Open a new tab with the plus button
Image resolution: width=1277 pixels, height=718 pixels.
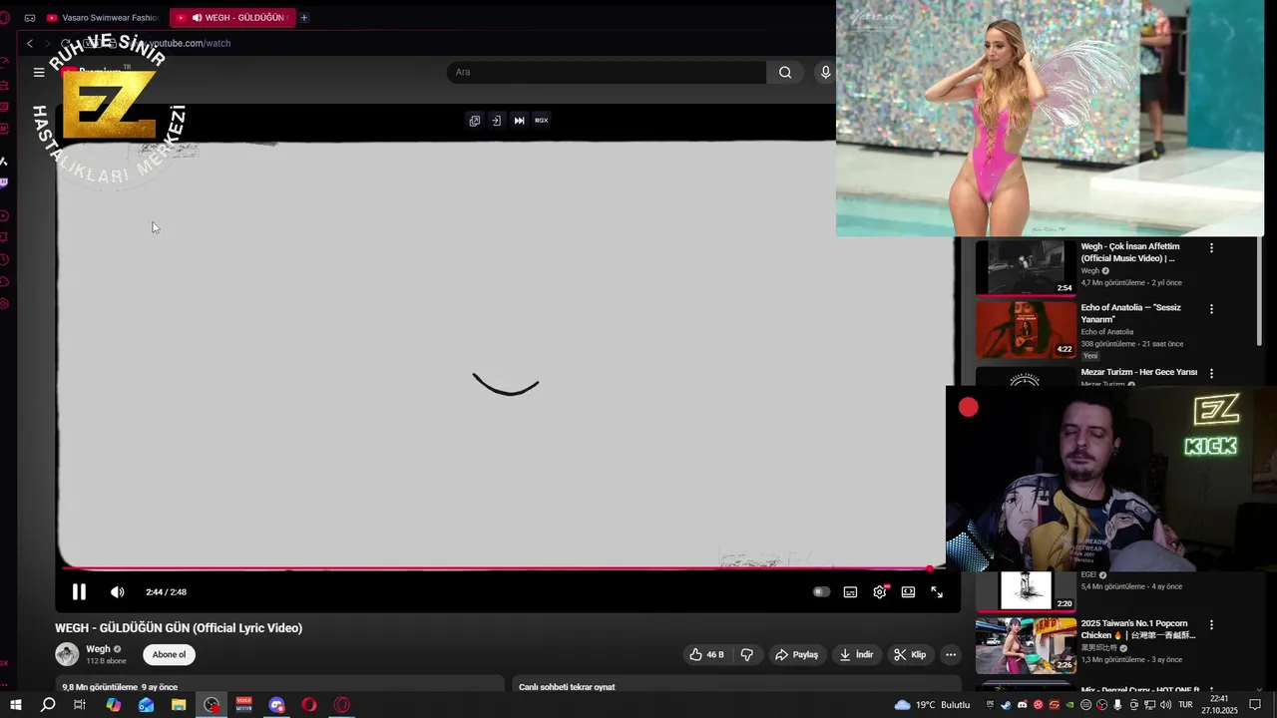[304, 17]
